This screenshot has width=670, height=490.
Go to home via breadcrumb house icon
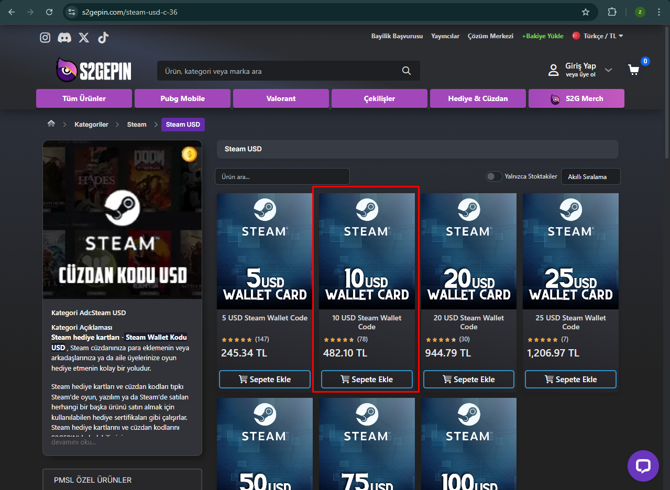[x=51, y=124]
